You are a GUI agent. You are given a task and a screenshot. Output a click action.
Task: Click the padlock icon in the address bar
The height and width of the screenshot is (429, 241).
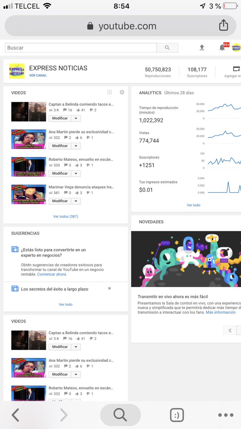[x=90, y=26]
